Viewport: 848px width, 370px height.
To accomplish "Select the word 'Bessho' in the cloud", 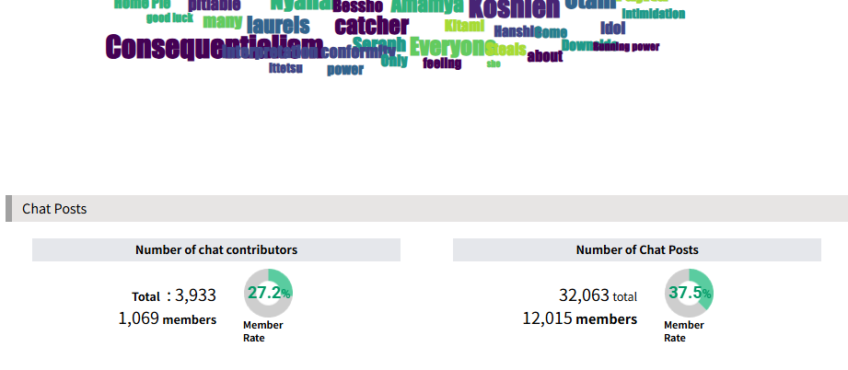I will 358,6.
